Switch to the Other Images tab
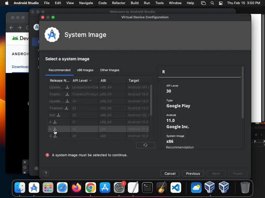 (110, 70)
